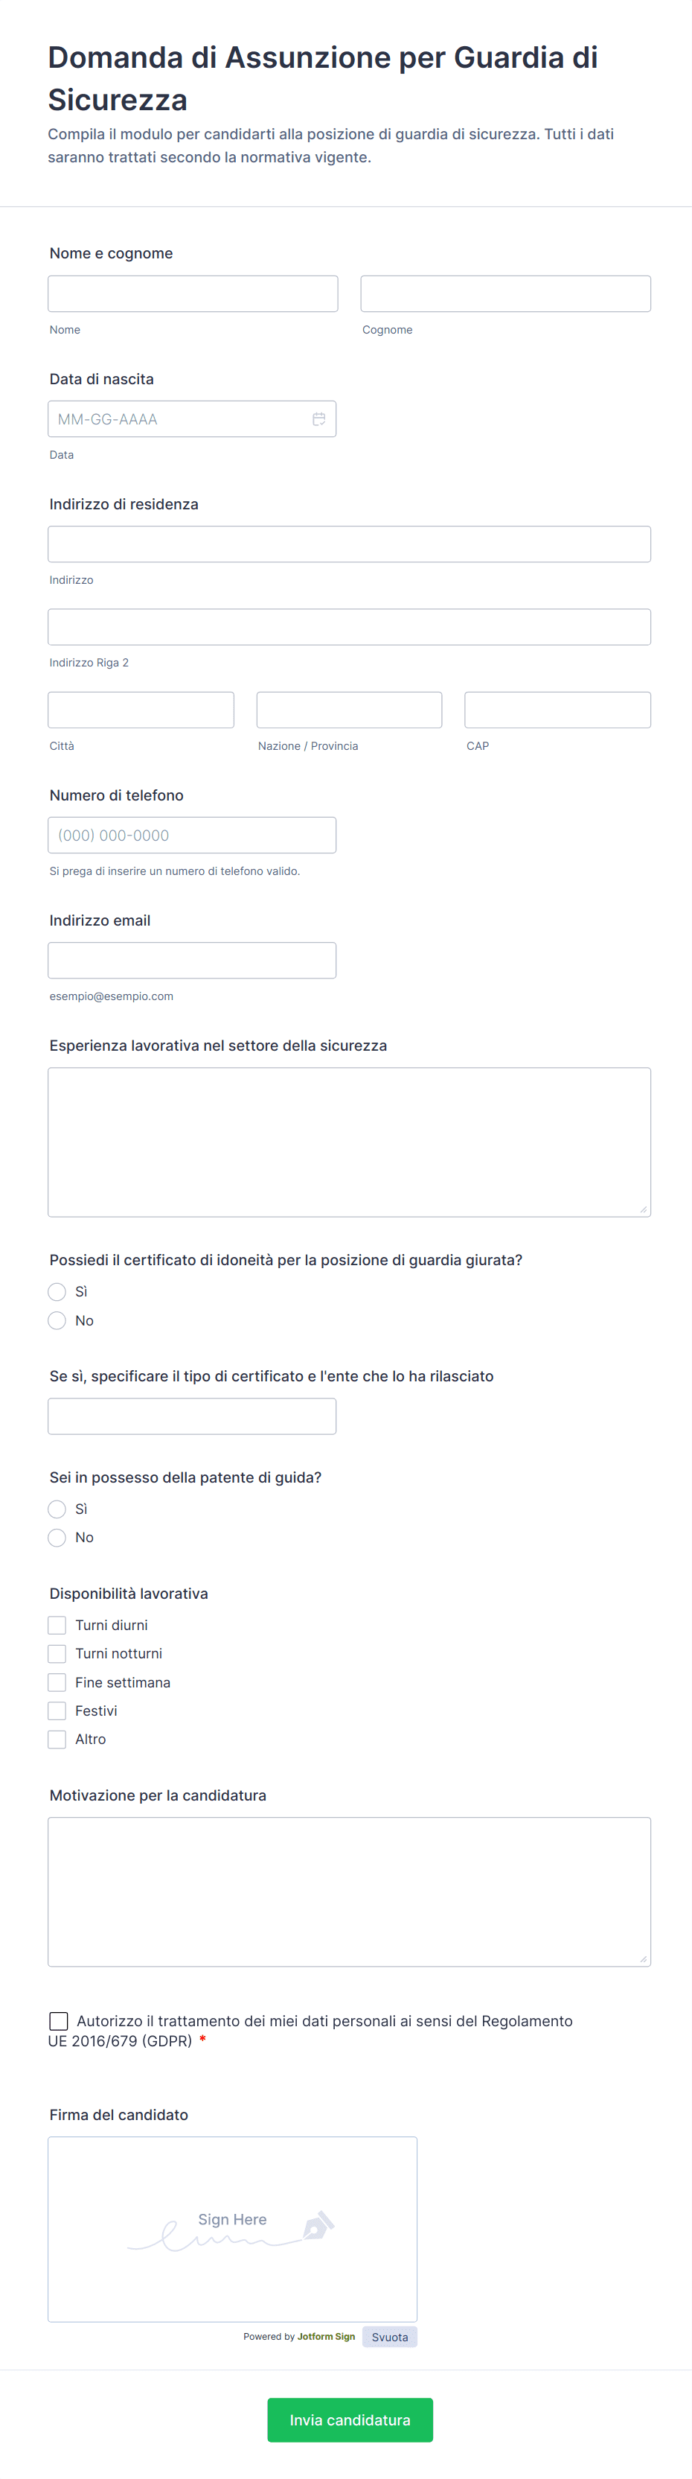Click the Indirizzo email input box
This screenshot has width=692, height=2479.
pyautogui.click(x=192, y=961)
